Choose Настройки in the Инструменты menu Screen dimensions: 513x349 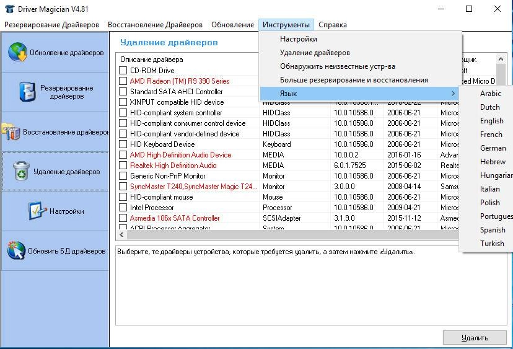pyautogui.click(x=360, y=39)
